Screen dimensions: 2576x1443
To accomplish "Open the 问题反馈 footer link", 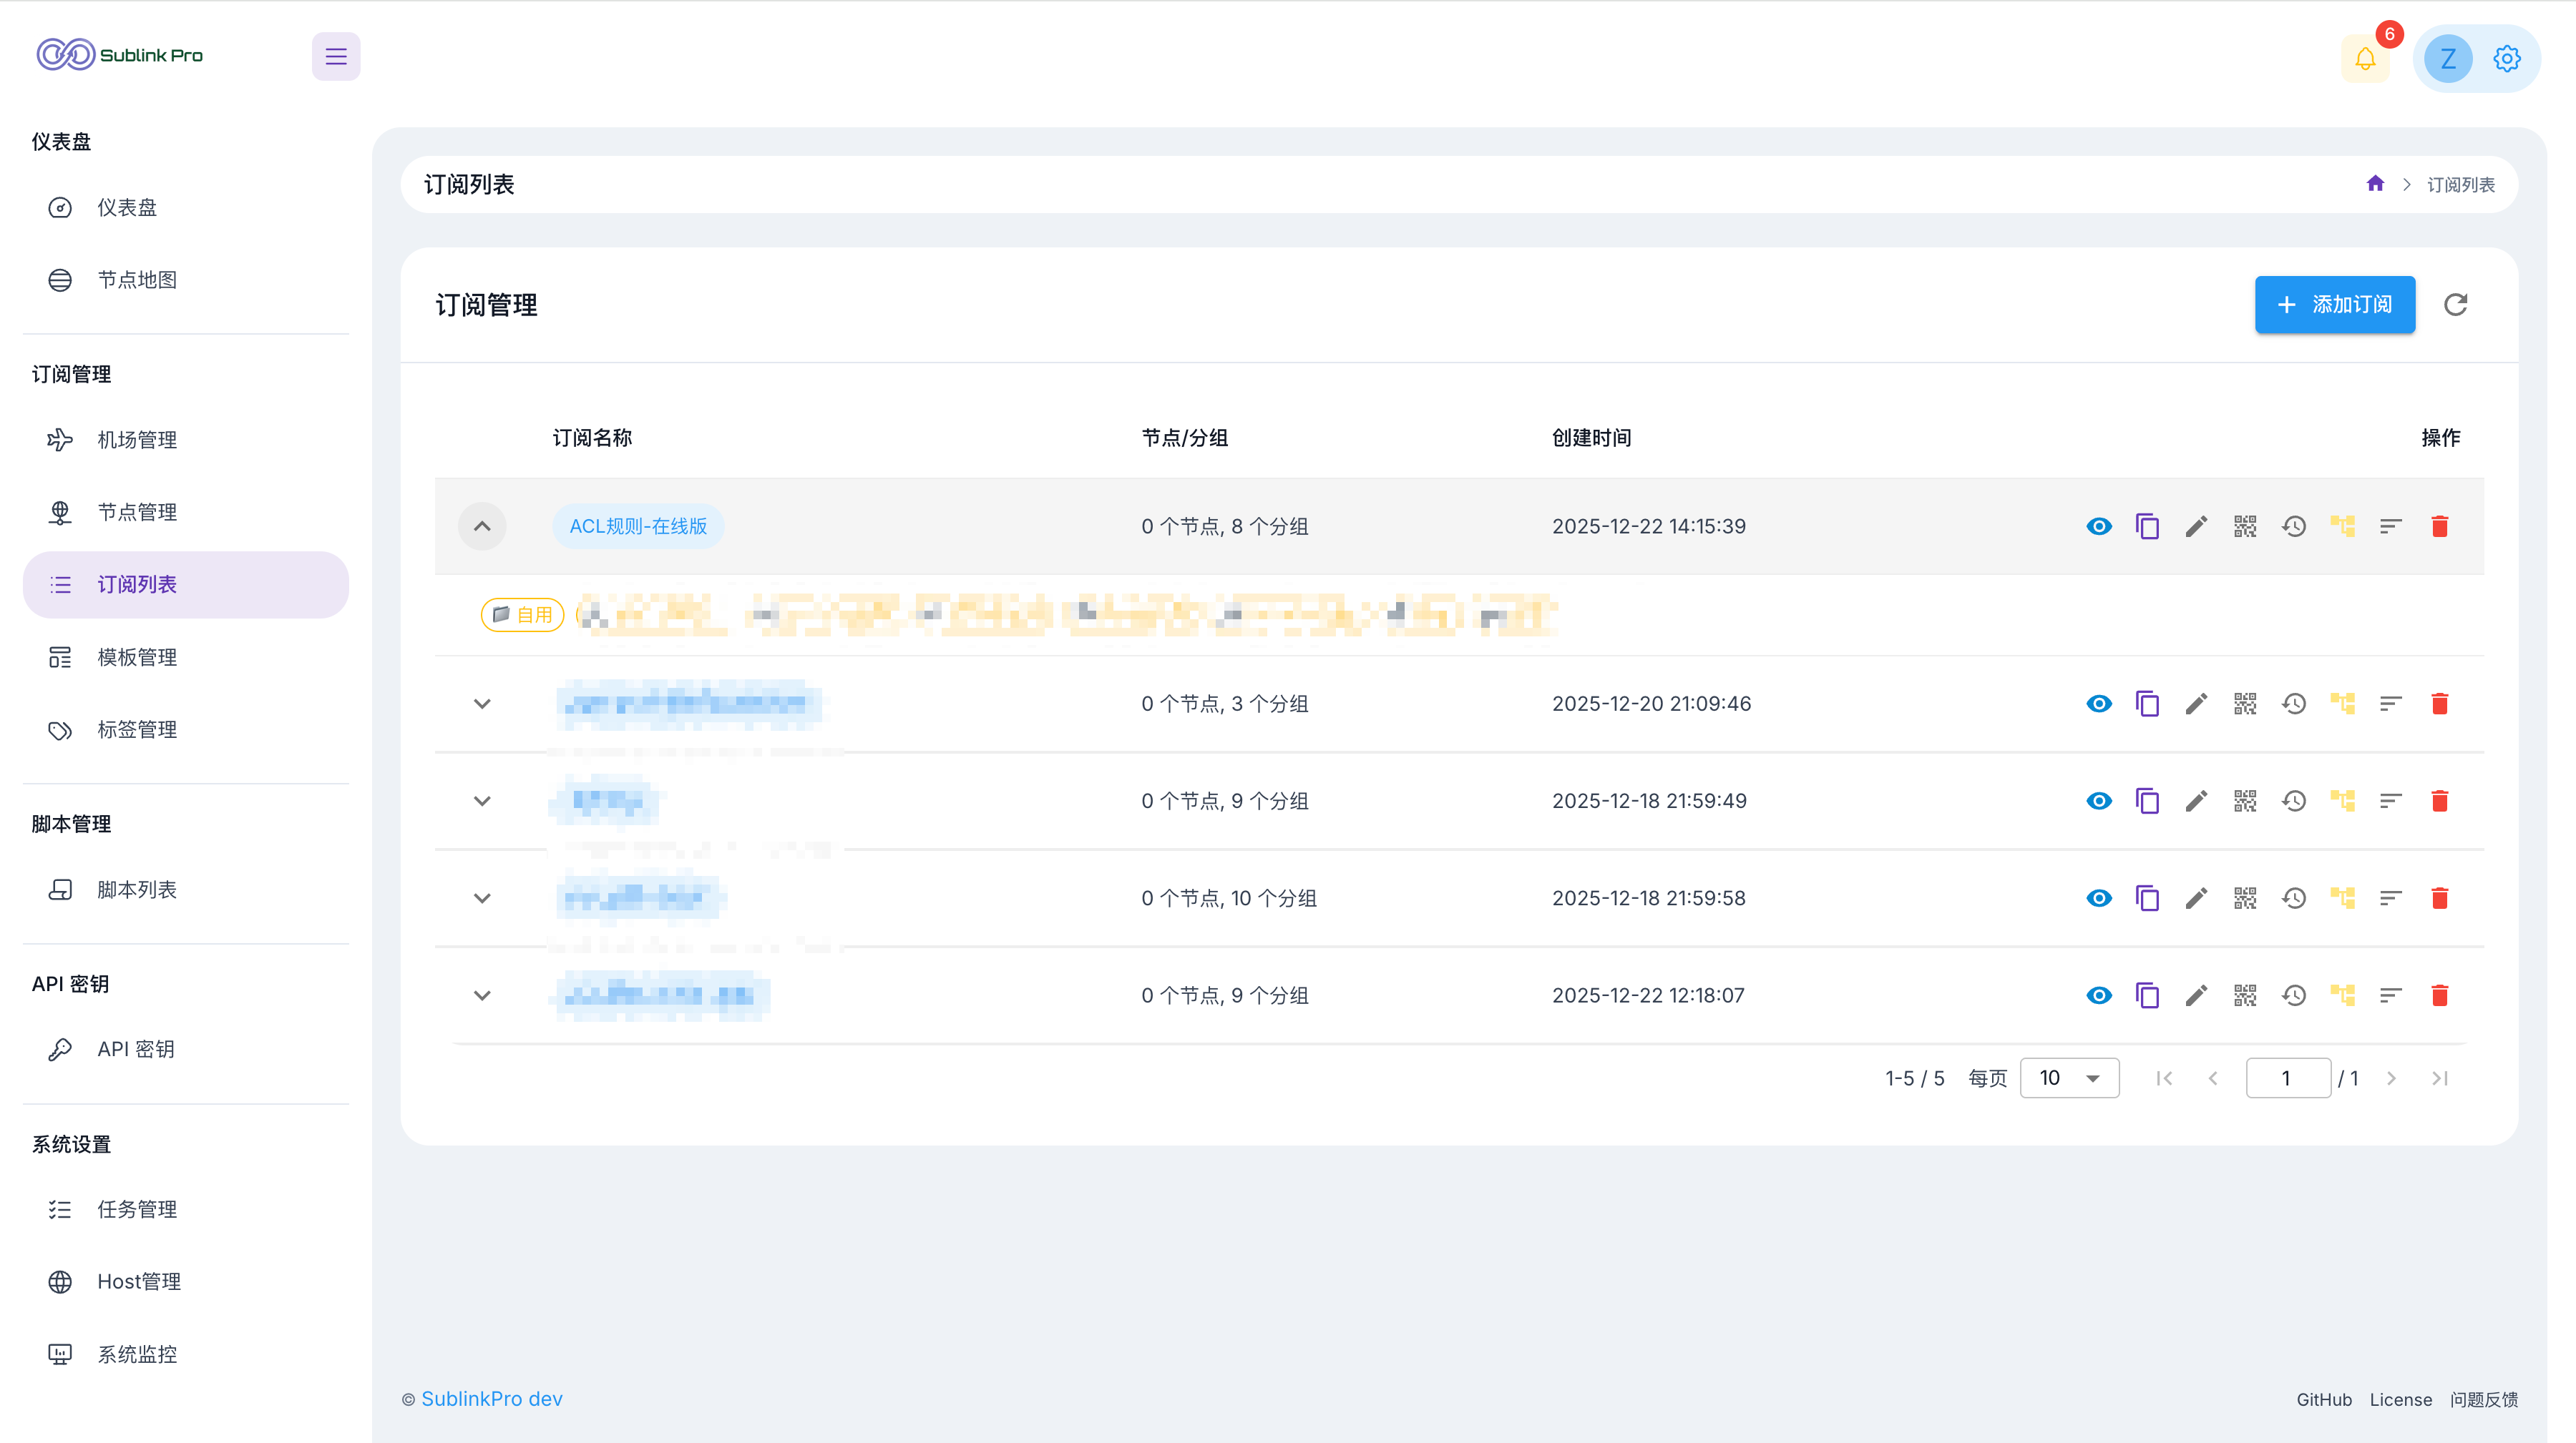I will (2483, 1400).
